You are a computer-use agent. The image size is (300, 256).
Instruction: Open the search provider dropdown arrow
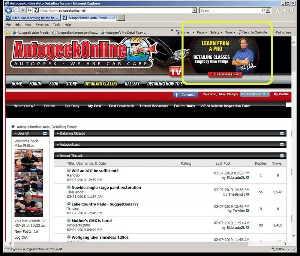268,11
